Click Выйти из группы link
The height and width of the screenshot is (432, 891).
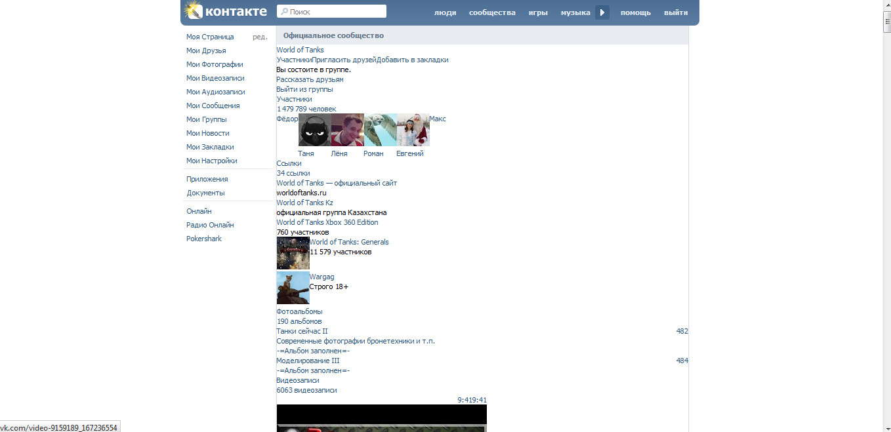coord(304,89)
